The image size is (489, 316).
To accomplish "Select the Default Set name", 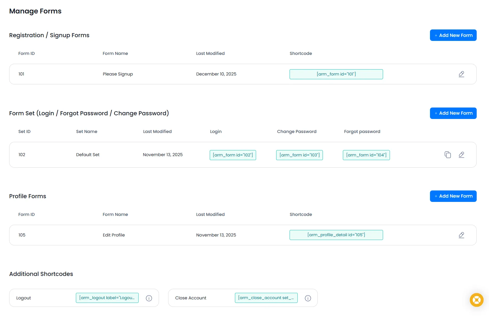I will click(88, 154).
